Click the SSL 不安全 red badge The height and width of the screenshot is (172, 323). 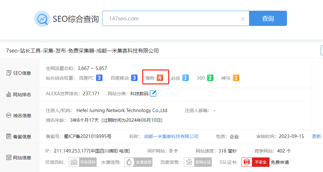click(256, 162)
